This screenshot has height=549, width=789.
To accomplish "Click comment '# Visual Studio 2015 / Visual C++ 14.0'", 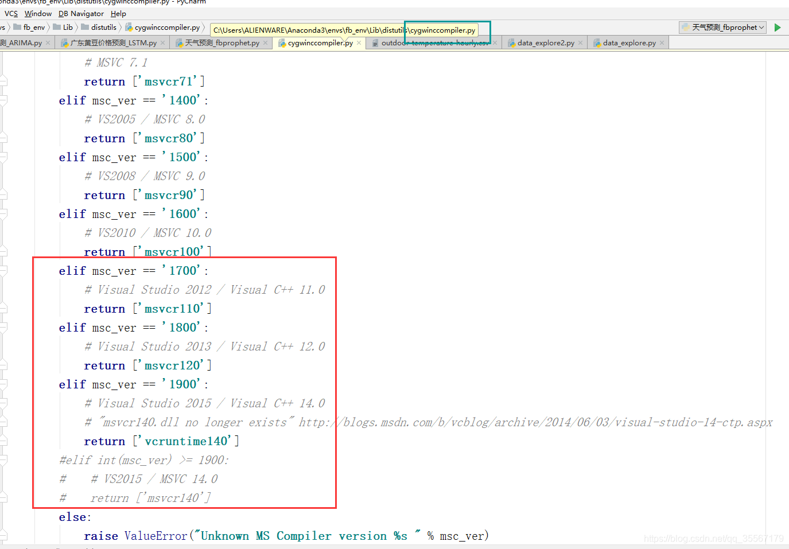I will (205, 403).
